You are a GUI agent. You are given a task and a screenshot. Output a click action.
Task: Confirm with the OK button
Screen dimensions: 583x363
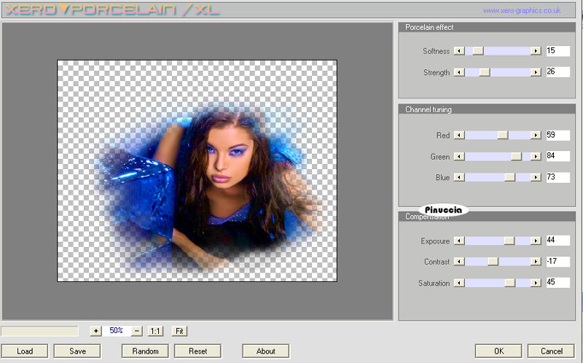pos(498,351)
